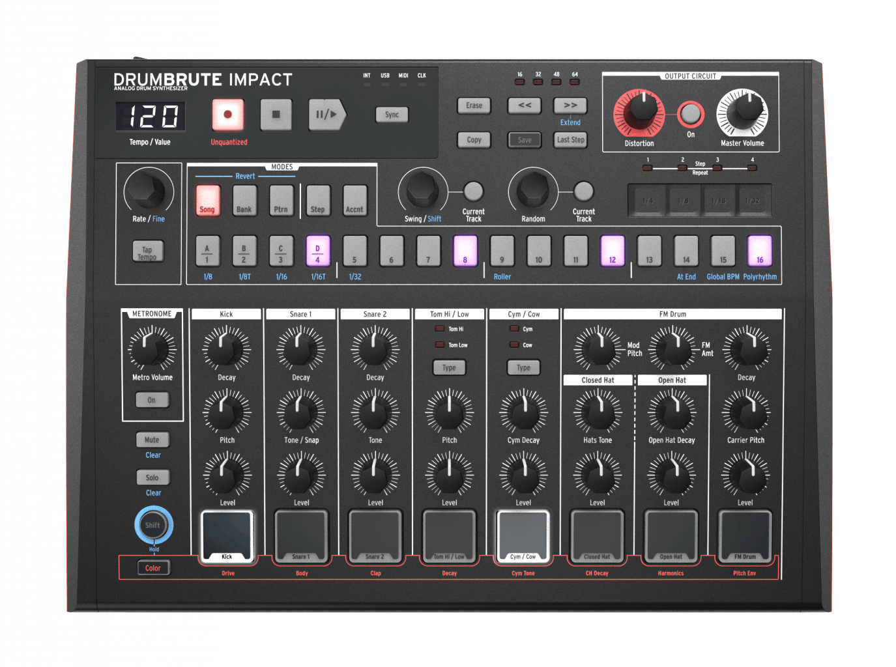Click the Play/Pause transport button

pyautogui.click(x=327, y=115)
